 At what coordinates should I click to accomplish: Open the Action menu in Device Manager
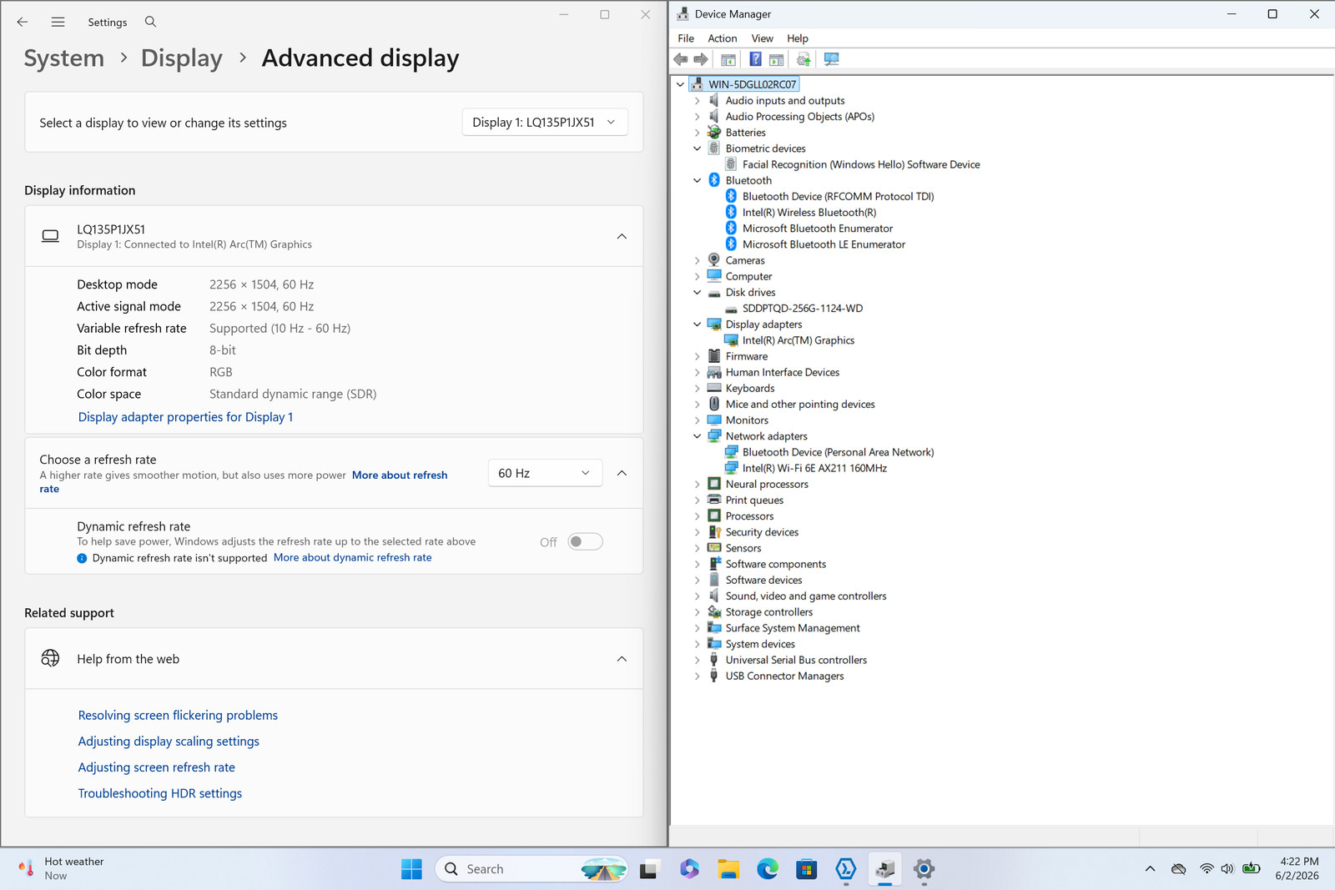pyautogui.click(x=723, y=38)
